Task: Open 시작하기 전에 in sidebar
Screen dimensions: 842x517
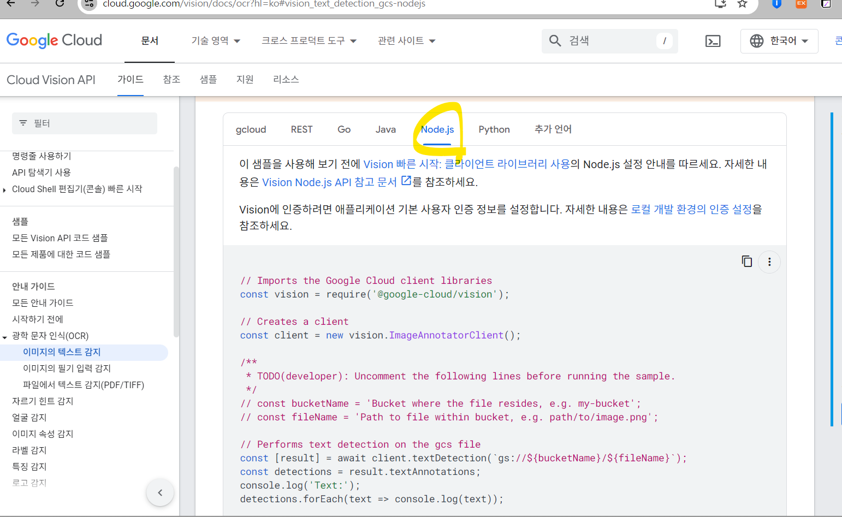Action: (38, 319)
